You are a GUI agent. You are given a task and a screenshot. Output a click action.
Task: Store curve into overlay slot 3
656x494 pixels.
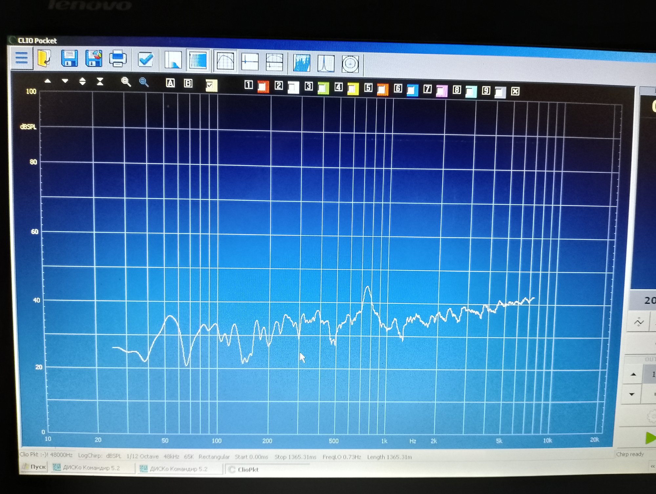pyautogui.click(x=309, y=86)
